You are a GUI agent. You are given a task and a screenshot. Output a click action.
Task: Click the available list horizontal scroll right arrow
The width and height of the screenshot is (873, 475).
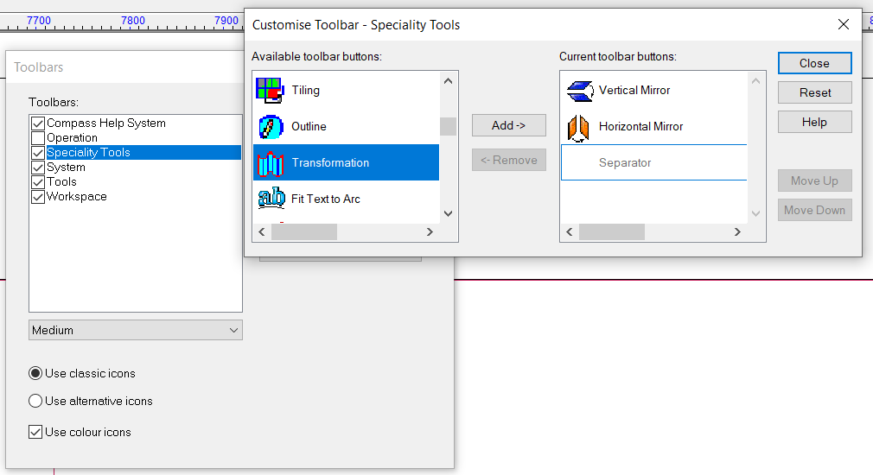pyautogui.click(x=430, y=232)
